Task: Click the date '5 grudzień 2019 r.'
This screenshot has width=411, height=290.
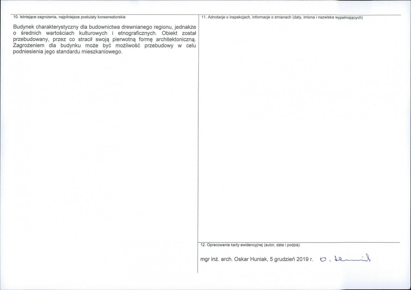Action: coord(291,260)
